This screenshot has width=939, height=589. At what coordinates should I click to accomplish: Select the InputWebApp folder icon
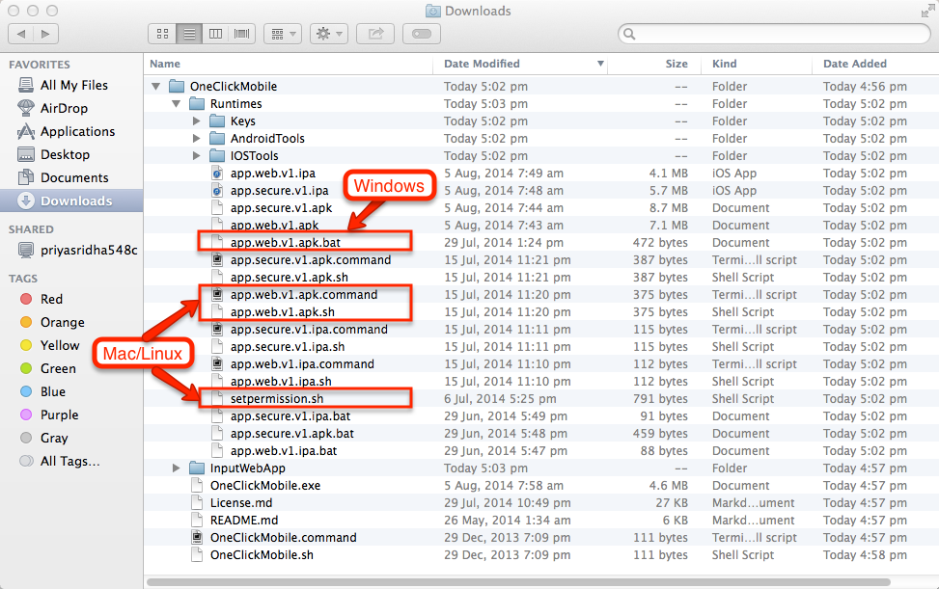click(197, 468)
